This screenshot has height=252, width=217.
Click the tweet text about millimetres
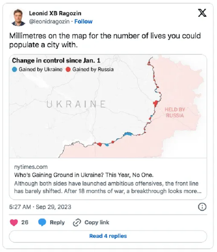pyautogui.click(x=105, y=40)
